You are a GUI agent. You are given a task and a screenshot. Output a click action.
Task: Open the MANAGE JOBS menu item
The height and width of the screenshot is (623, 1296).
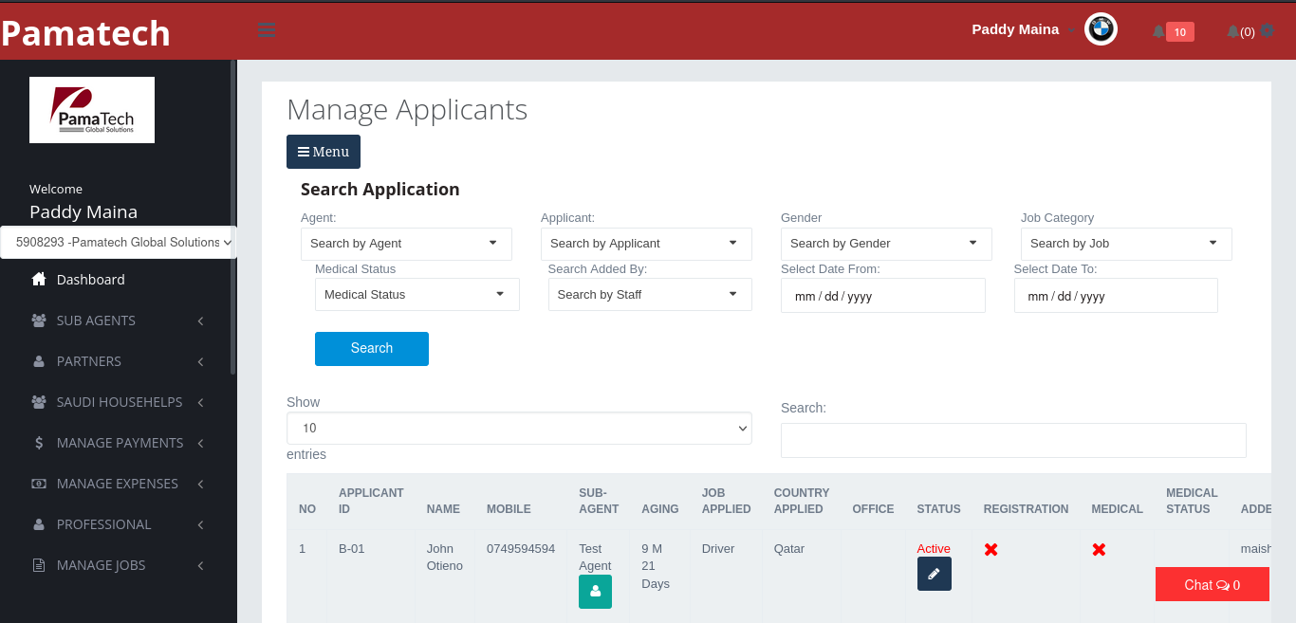click(x=118, y=565)
